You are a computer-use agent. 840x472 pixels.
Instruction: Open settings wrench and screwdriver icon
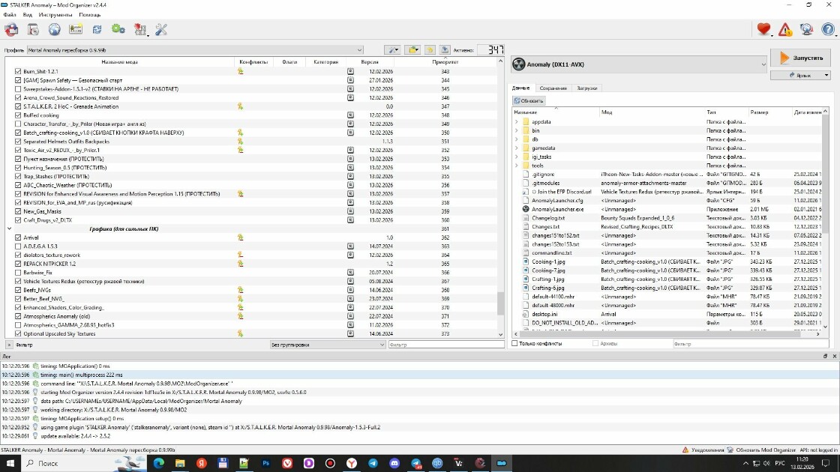[x=161, y=29]
